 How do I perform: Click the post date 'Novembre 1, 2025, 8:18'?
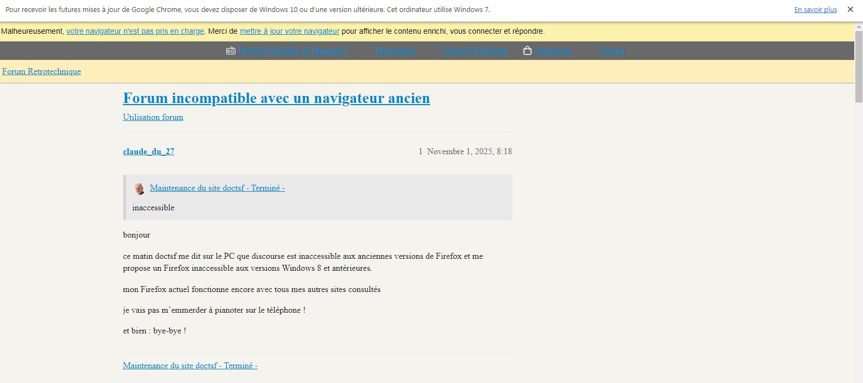(x=469, y=151)
